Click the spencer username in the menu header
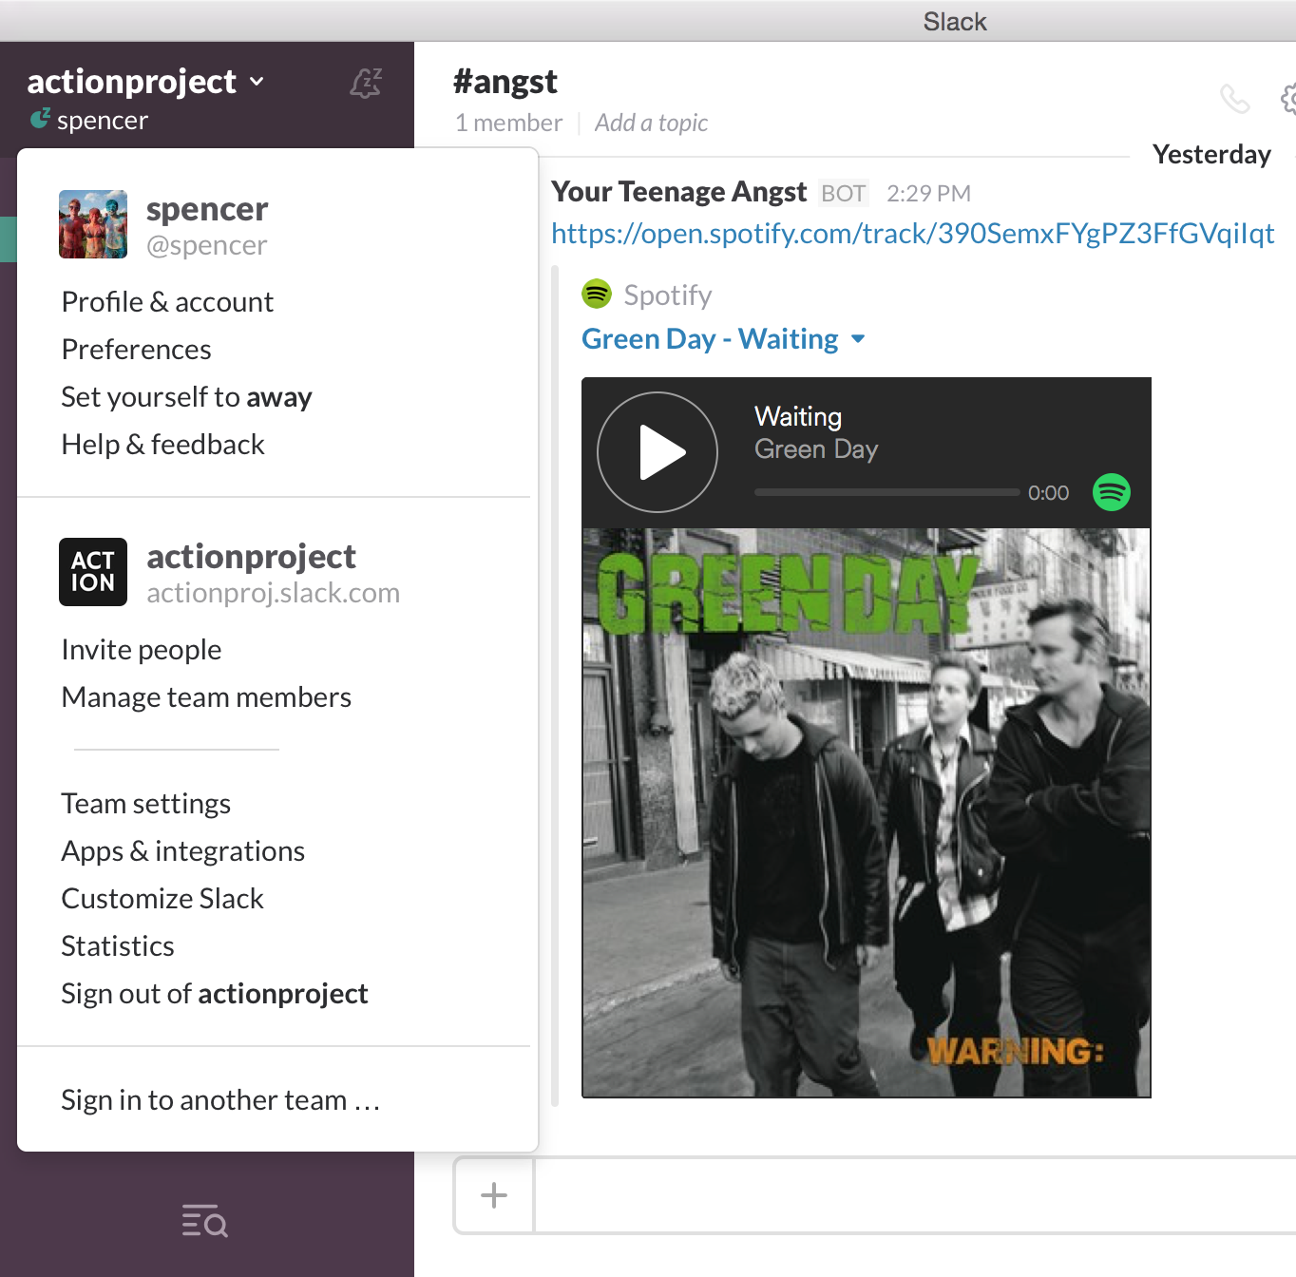This screenshot has width=1296, height=1277. 207,209
